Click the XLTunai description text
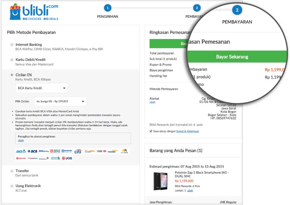Screen dimensions: 290x205 tap(21, 191)
